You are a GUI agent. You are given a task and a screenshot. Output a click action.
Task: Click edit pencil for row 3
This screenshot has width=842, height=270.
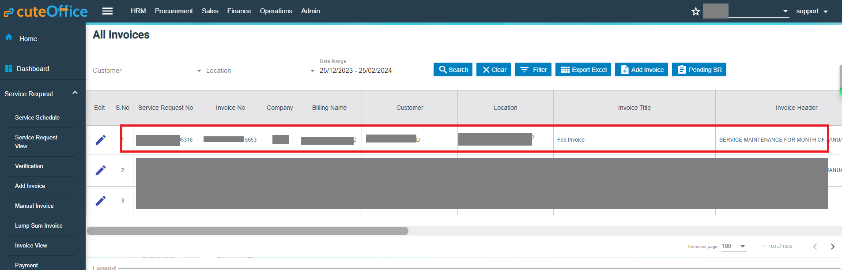101,201
